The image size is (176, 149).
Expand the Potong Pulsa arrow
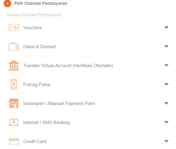click(x=166, y=84)
